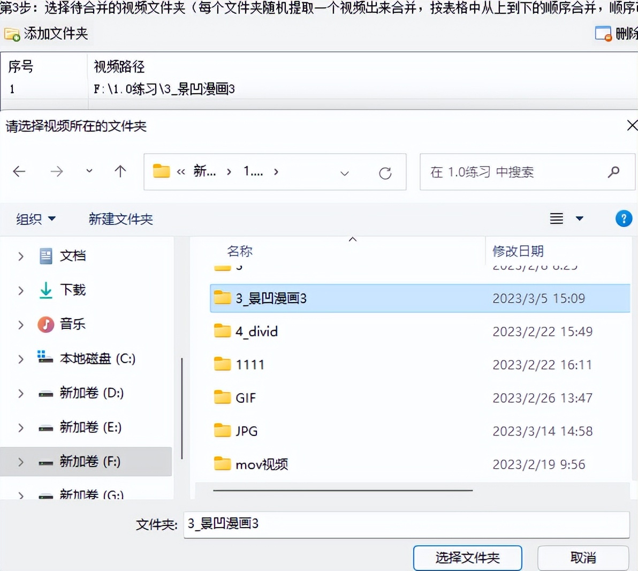Viewport: 638px width, 571px height.
Task: Click the blue help question mark icon
Action: 624,219
